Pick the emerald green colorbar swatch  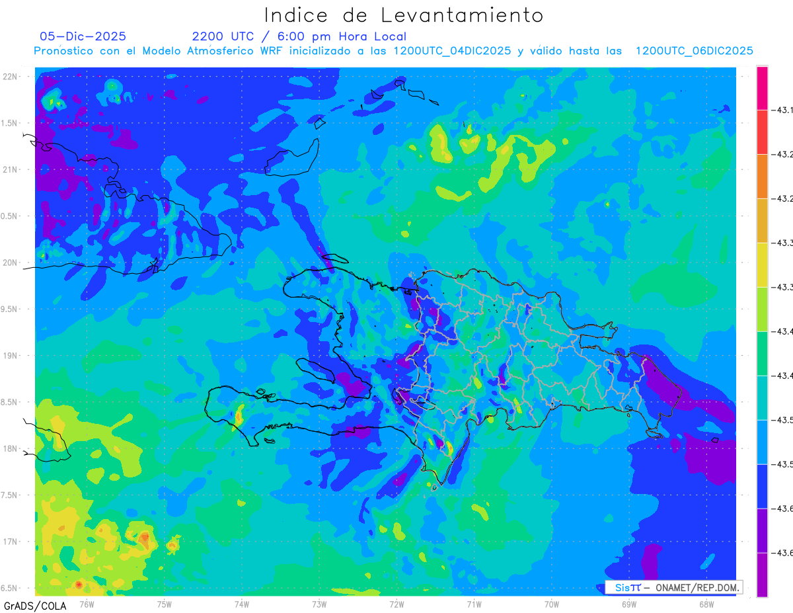(762, 354)
